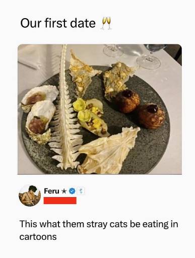Click the blue verified checkmark badge
The image size is (195, 258).
pyautogui.click(x=72, y=191)
